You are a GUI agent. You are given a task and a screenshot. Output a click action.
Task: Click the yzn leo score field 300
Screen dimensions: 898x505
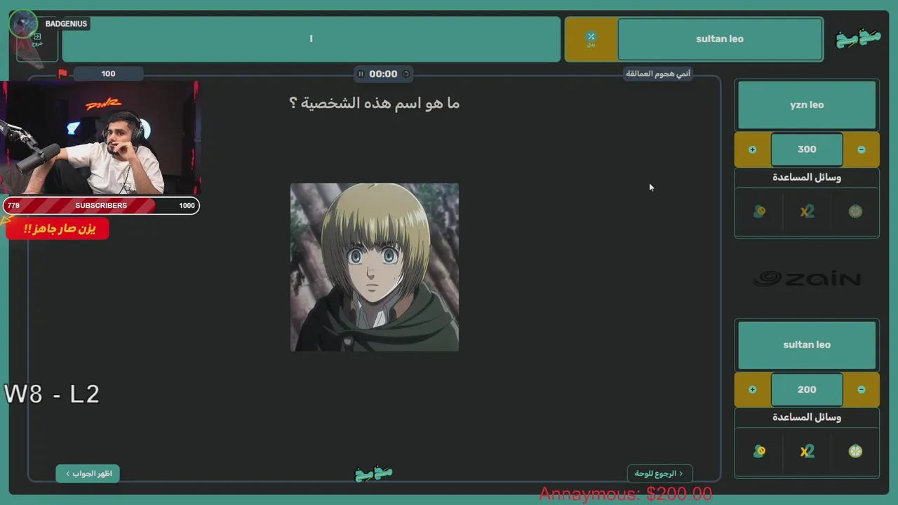pyautogui.click(x=807, y=149)
